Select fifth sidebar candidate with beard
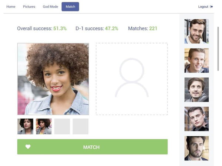The width and height of the screenshot is (222, 166). [x=196, y=148]
